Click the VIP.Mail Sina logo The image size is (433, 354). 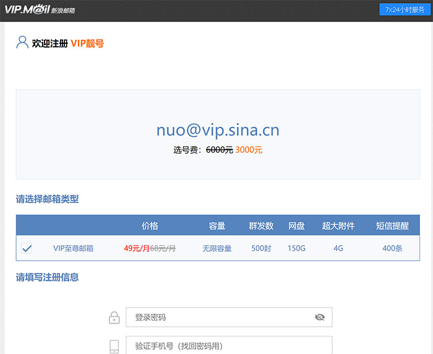40,10
